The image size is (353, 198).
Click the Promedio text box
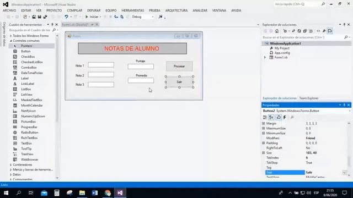pos(141,80)
